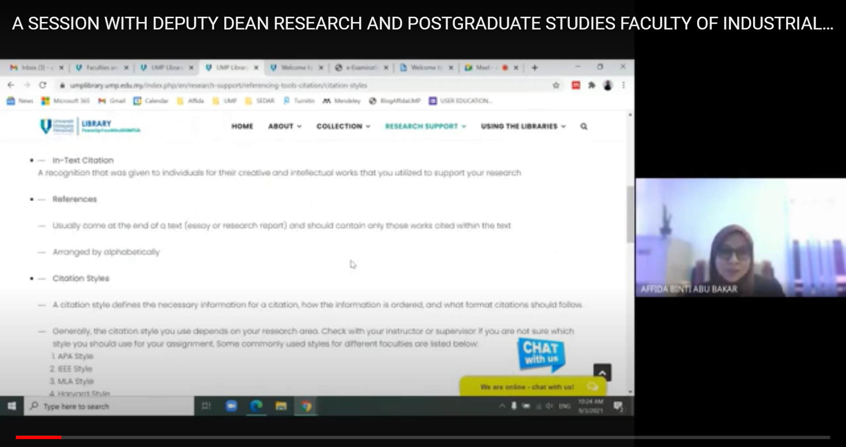The width and height of the screenshot is (846, 447).
Task: Close the e-Examination tab
Action: coord(386,67)
